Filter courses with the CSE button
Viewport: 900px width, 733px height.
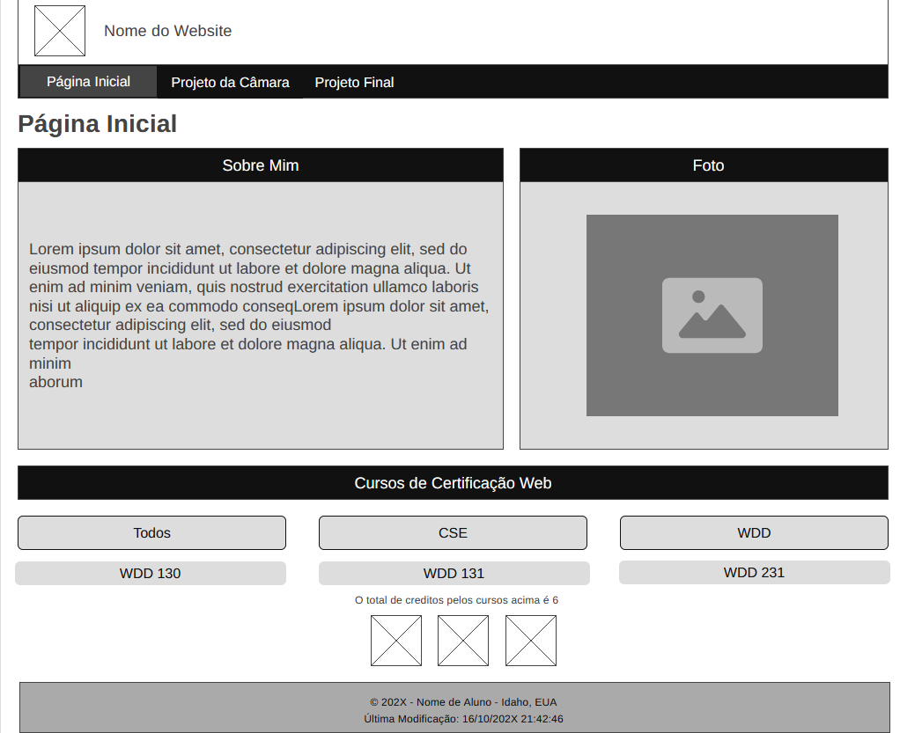(453, 533)
